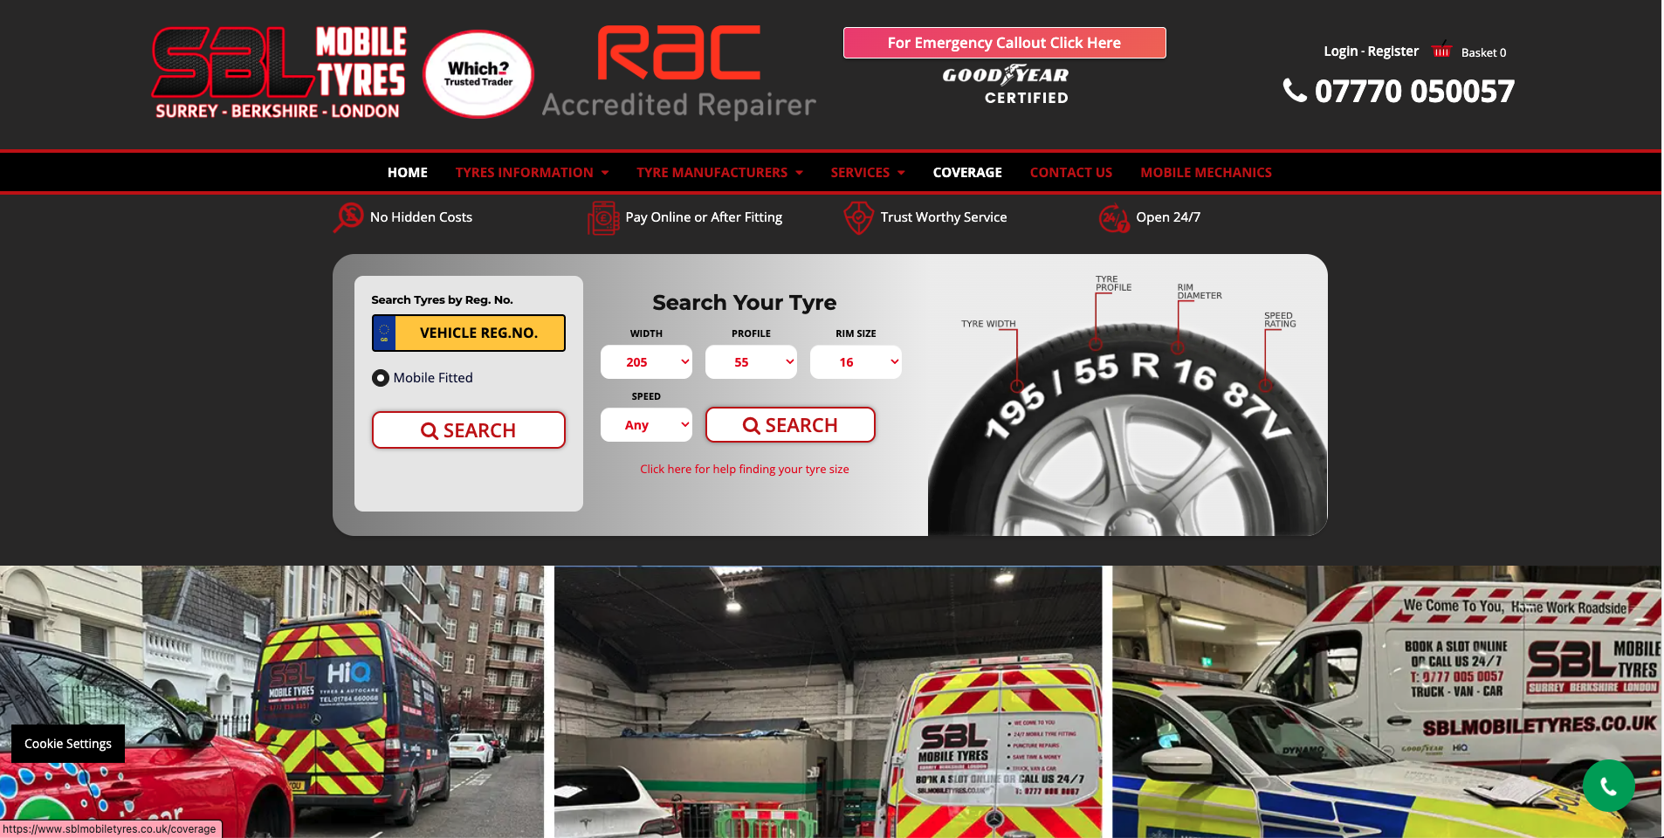Go to the Home menu item
The height and width of the screenshot is (838, 1664).
point(408,173)
